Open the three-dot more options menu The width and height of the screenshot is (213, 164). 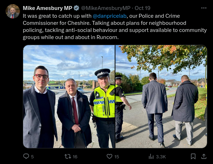(x=204, y=8)
